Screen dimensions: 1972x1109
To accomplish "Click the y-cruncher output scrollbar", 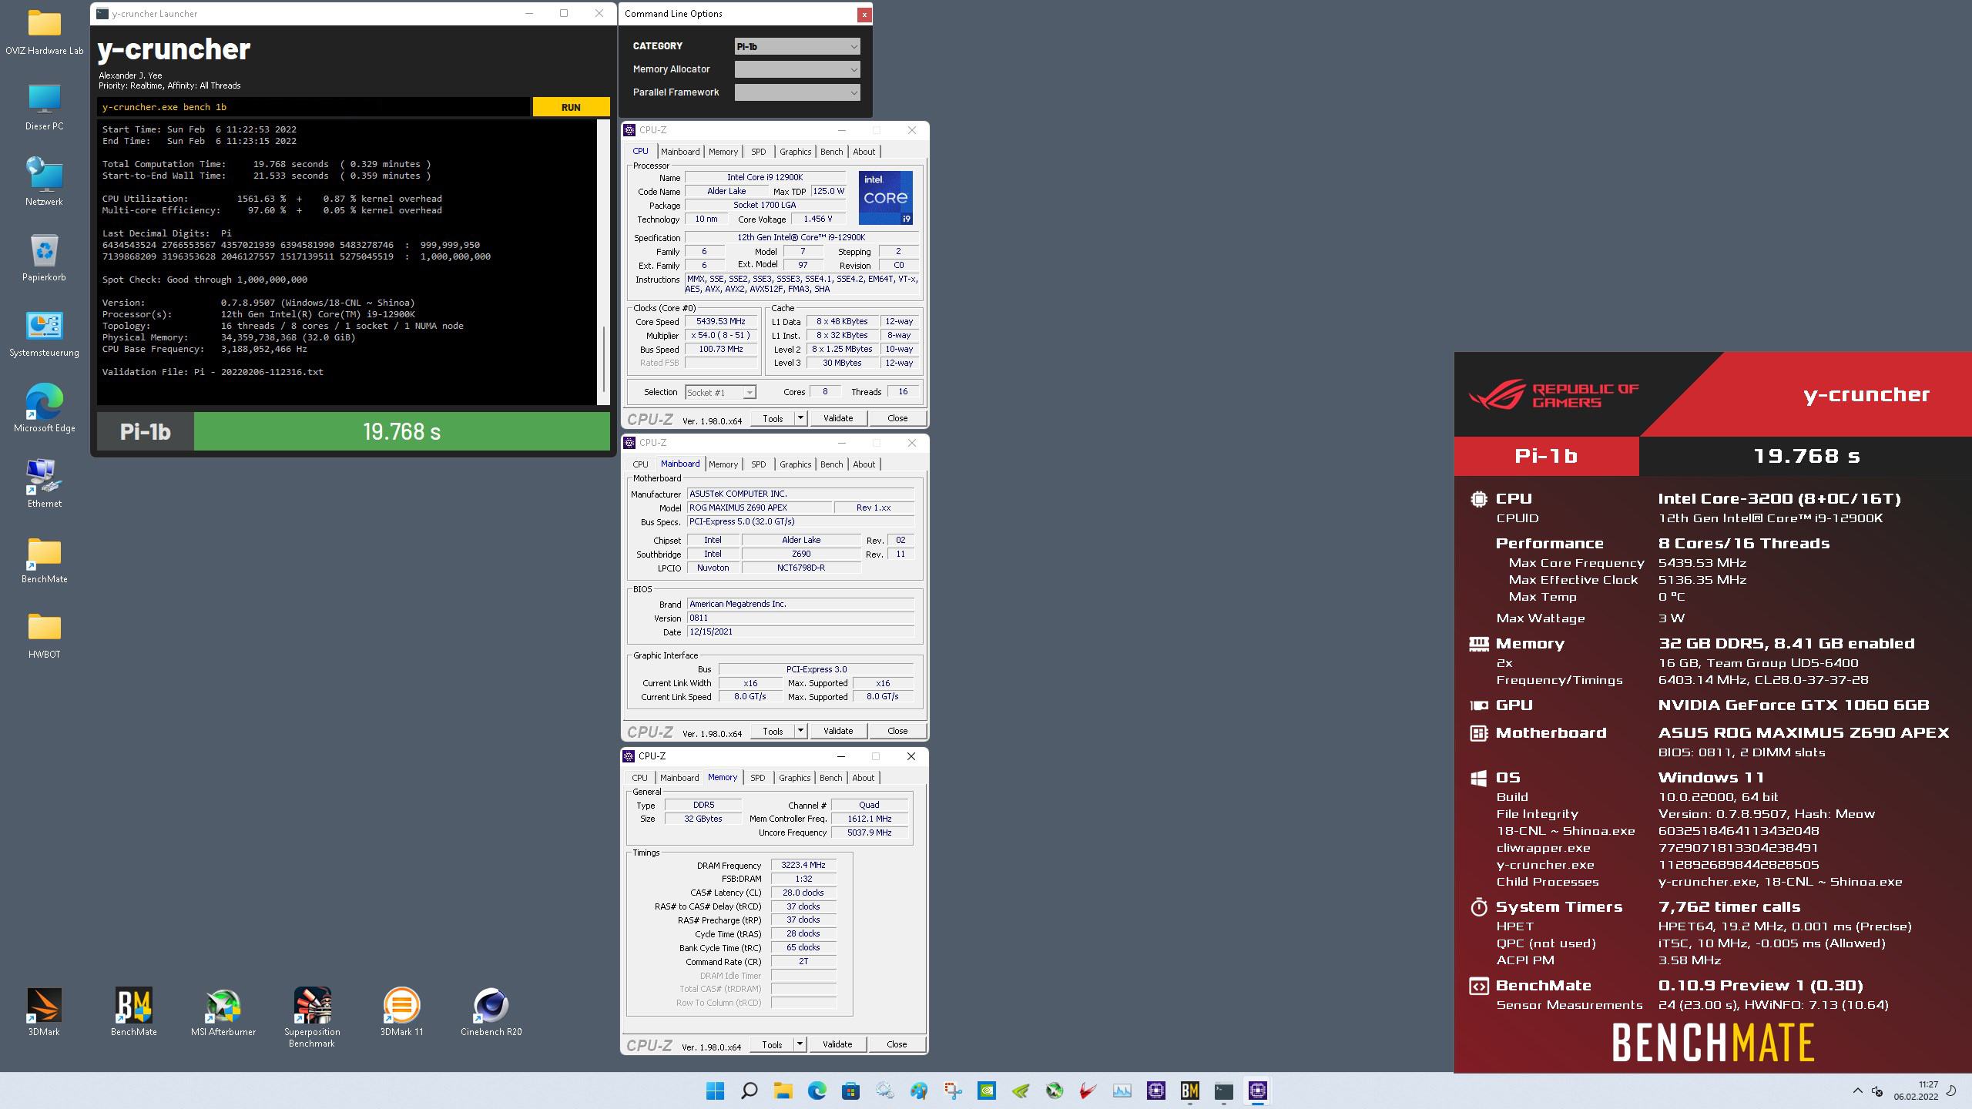I will (x=603, y=358).
